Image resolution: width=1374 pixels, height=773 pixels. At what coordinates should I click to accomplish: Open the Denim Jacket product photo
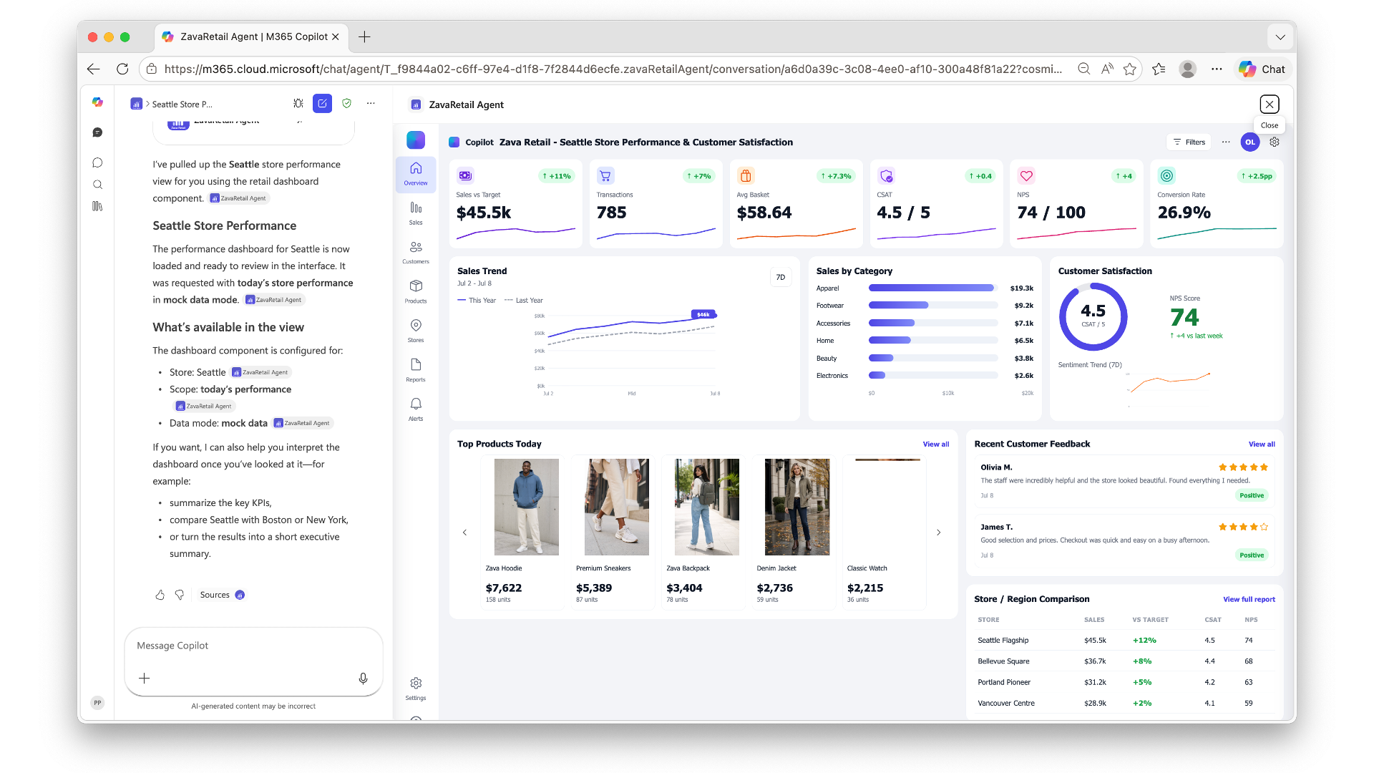(797, 507)
